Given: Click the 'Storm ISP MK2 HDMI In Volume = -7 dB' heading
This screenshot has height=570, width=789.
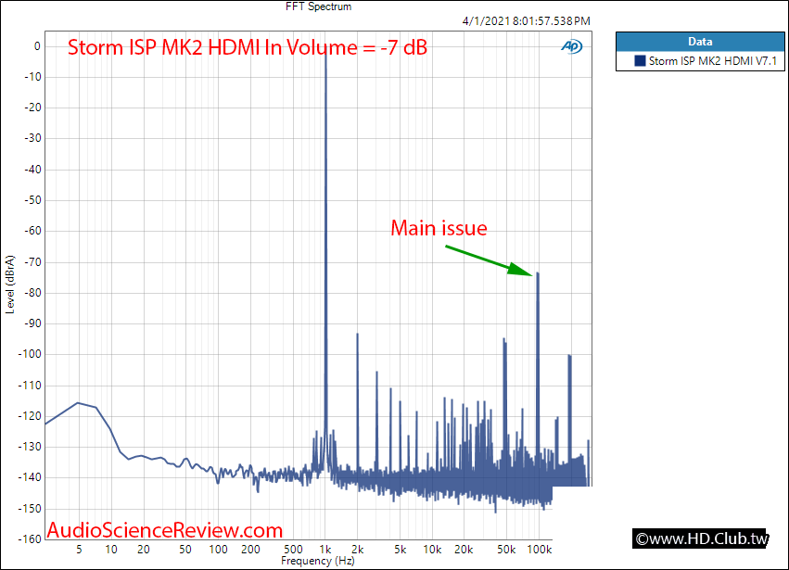Looking at the screenshot, I should (247, 47).
